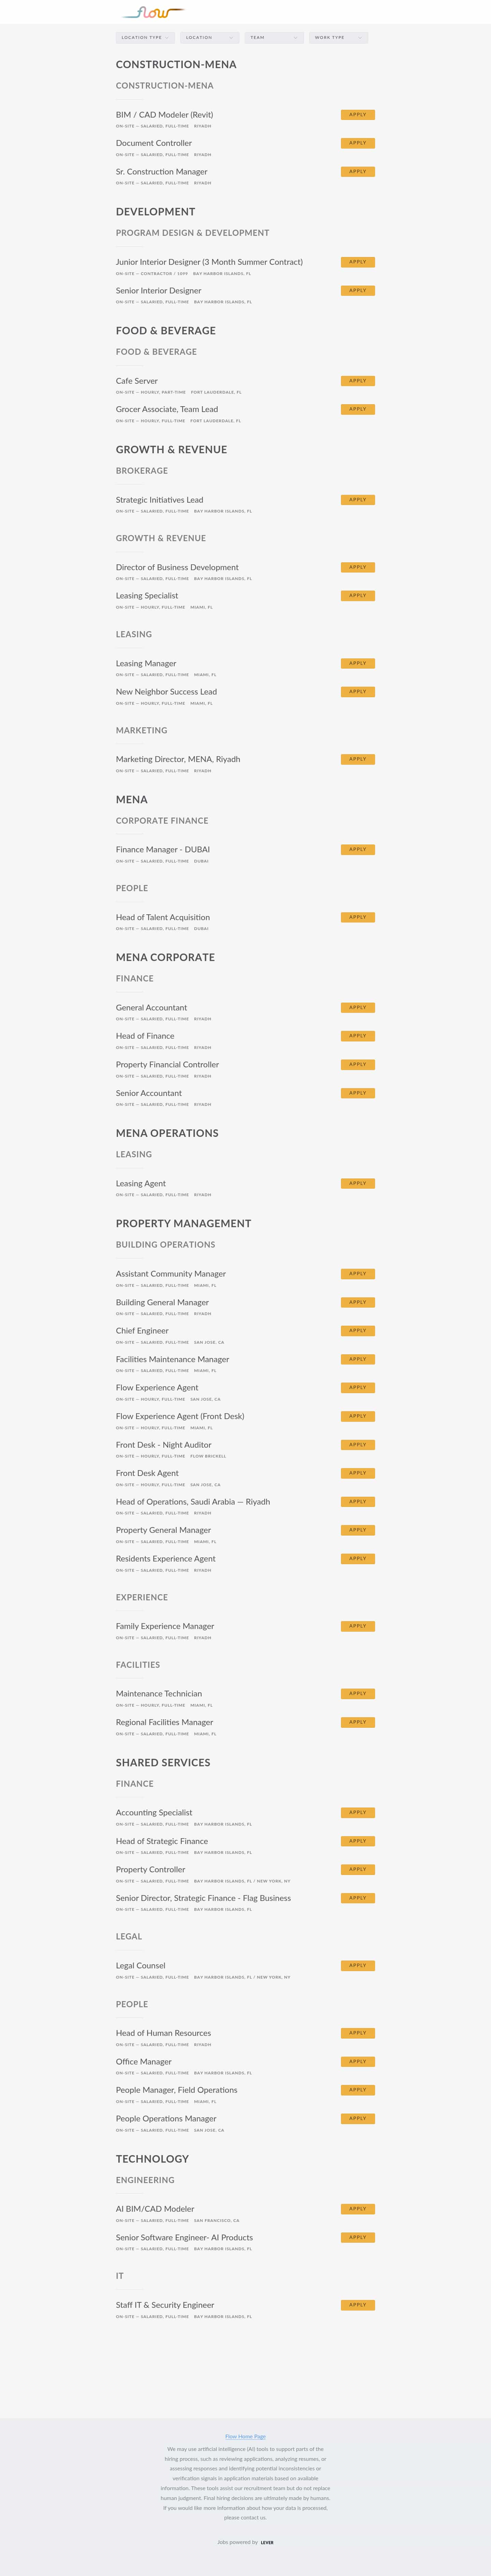Image resolution: width=491 pixels, height=2576 pixels.
Task: Open the Head of Talent Acquisition posting
Action: point(163,917)
